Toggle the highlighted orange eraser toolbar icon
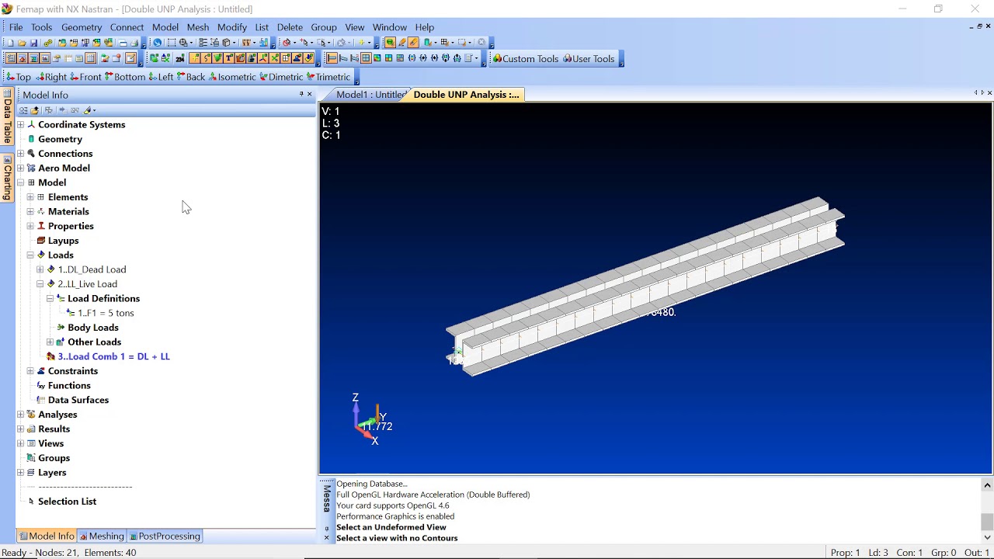The image size is (994, 559). [x=413, y=43]
